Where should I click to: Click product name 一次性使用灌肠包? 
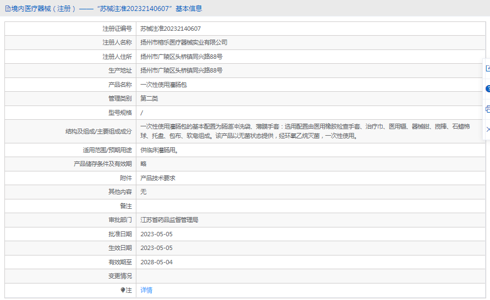tap(163, 85)
